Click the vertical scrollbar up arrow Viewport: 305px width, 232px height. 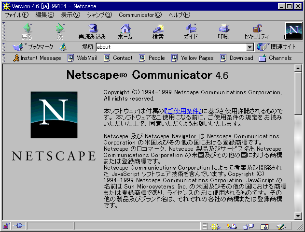coord(298,68)
